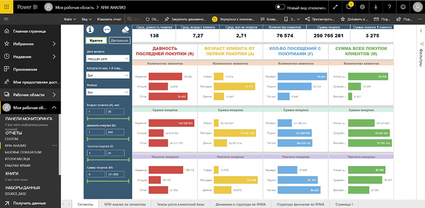
Task: Open Главная страница in the sidebar
Action: [29, 31]
